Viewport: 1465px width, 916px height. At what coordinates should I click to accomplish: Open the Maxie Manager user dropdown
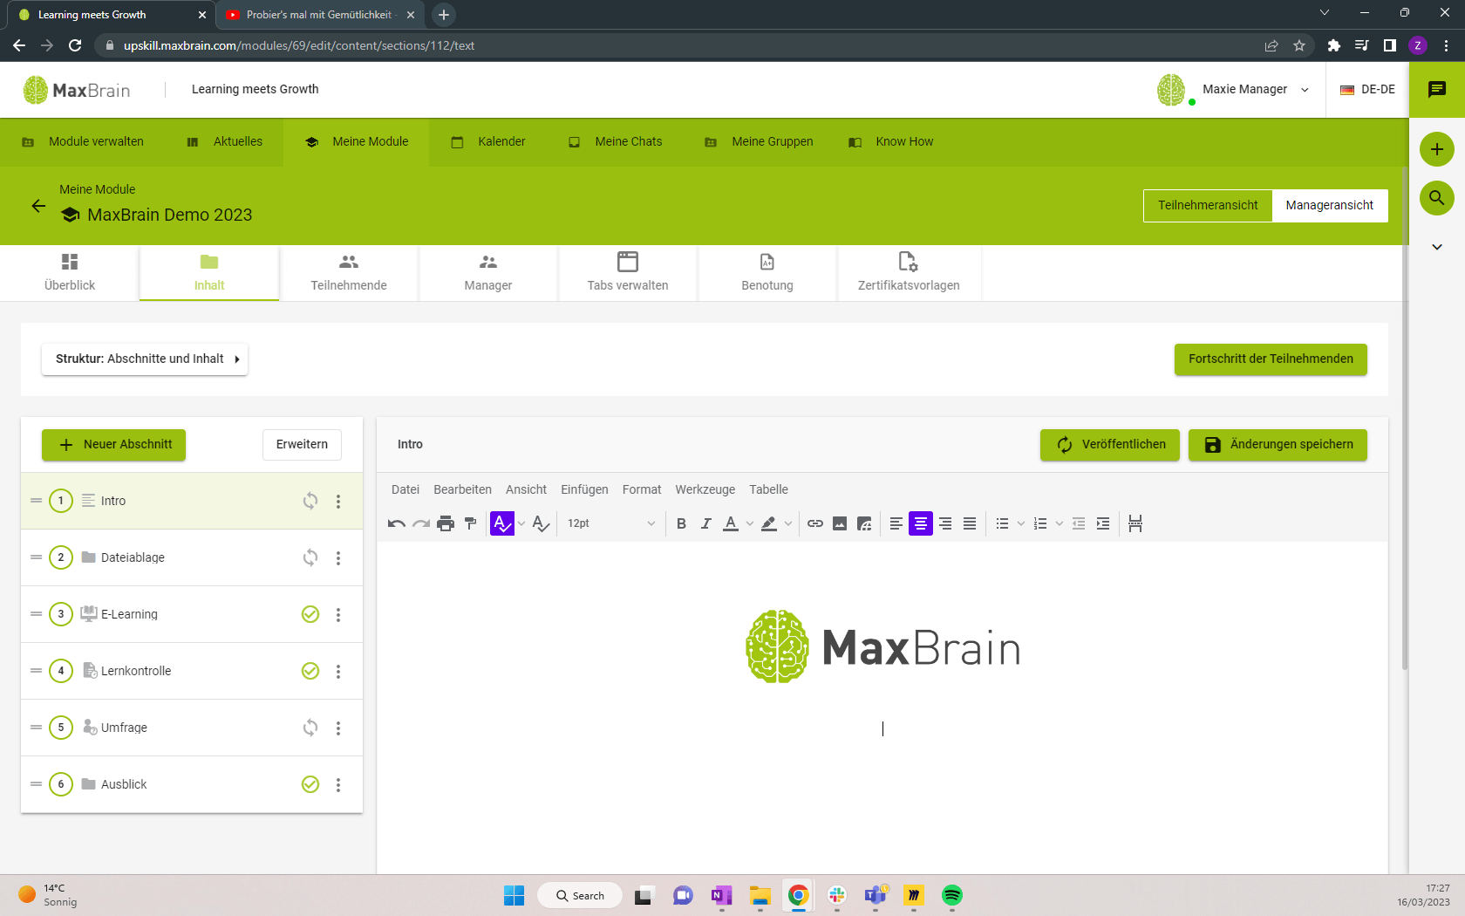pos(1233,90)
